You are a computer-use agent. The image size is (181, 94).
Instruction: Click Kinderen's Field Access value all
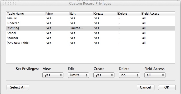coord(144,23)
